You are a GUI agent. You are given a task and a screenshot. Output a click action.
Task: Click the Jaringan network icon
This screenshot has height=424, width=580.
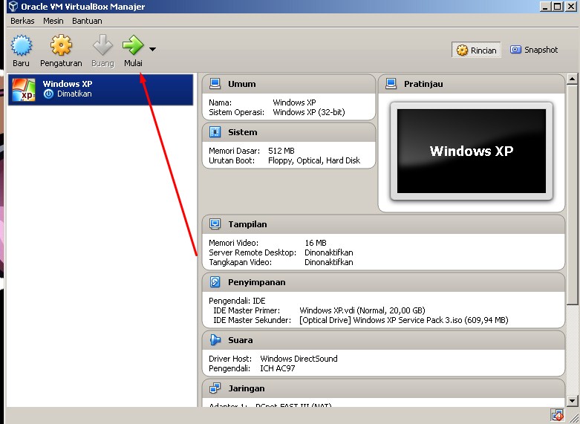(215, 388)
